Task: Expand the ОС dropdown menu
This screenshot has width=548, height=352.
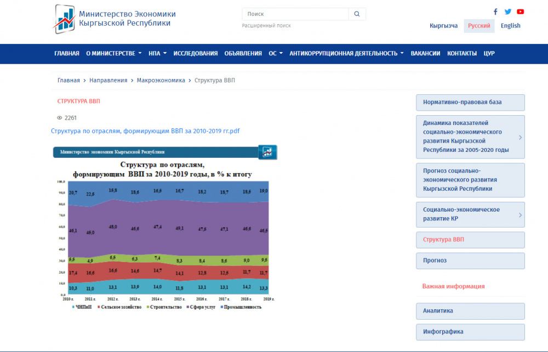Action: pyautogui.click(x=276, y=54)
